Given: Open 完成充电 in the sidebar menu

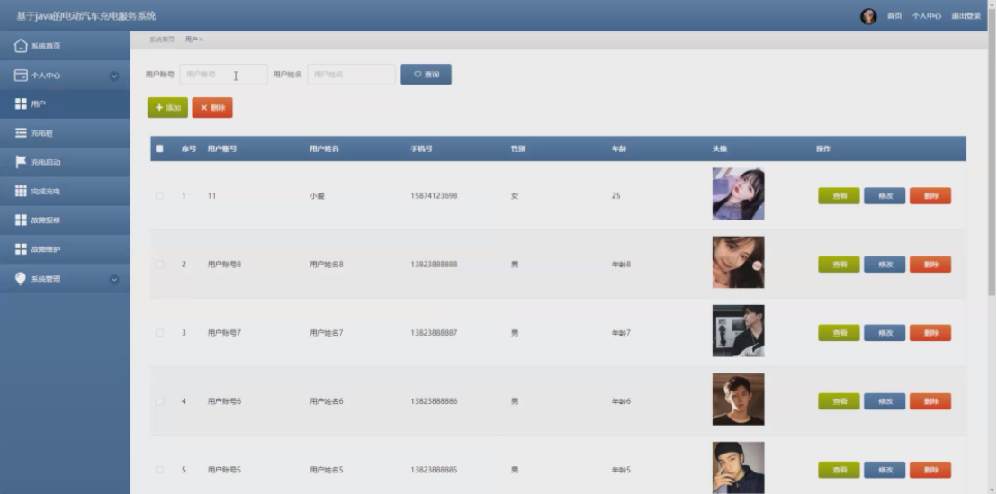Looking at the screenshot, I should tap(65, 192).
